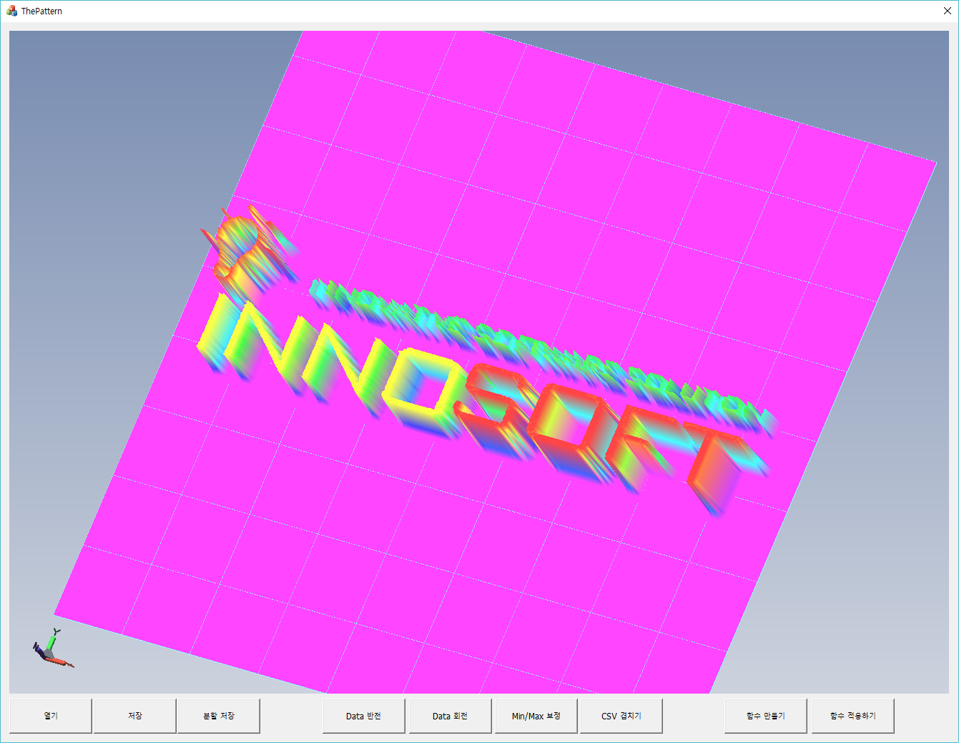Click the ThePattern app icon in title bar
Screen dimensions: 959x743
coord(11,11)
